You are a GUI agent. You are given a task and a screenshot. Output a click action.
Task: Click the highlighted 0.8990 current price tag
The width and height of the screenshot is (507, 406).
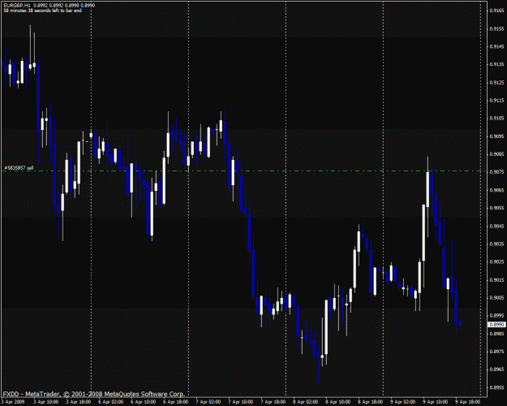pyautogui.click(x=496, y=325)
